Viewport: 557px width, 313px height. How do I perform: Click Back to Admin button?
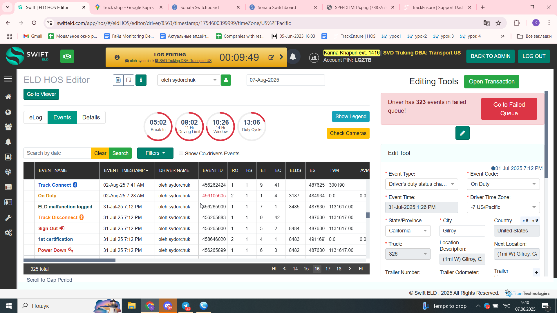click(491, 56)
